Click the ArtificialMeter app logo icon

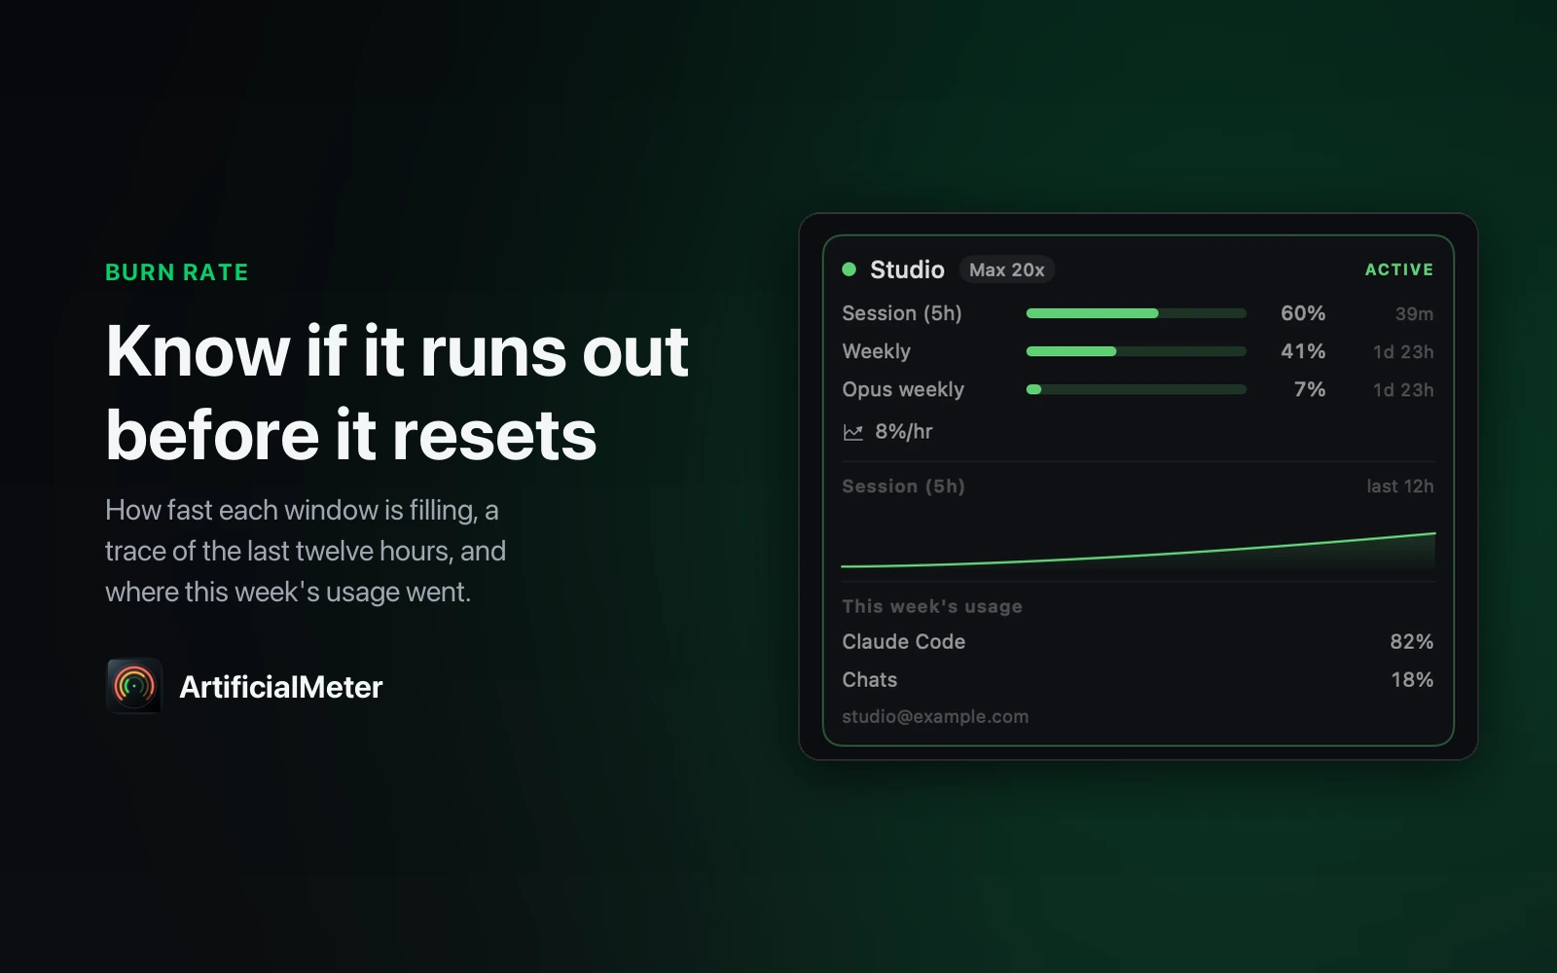(134, 686)
